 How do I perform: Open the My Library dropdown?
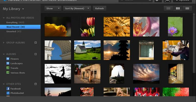13,9
